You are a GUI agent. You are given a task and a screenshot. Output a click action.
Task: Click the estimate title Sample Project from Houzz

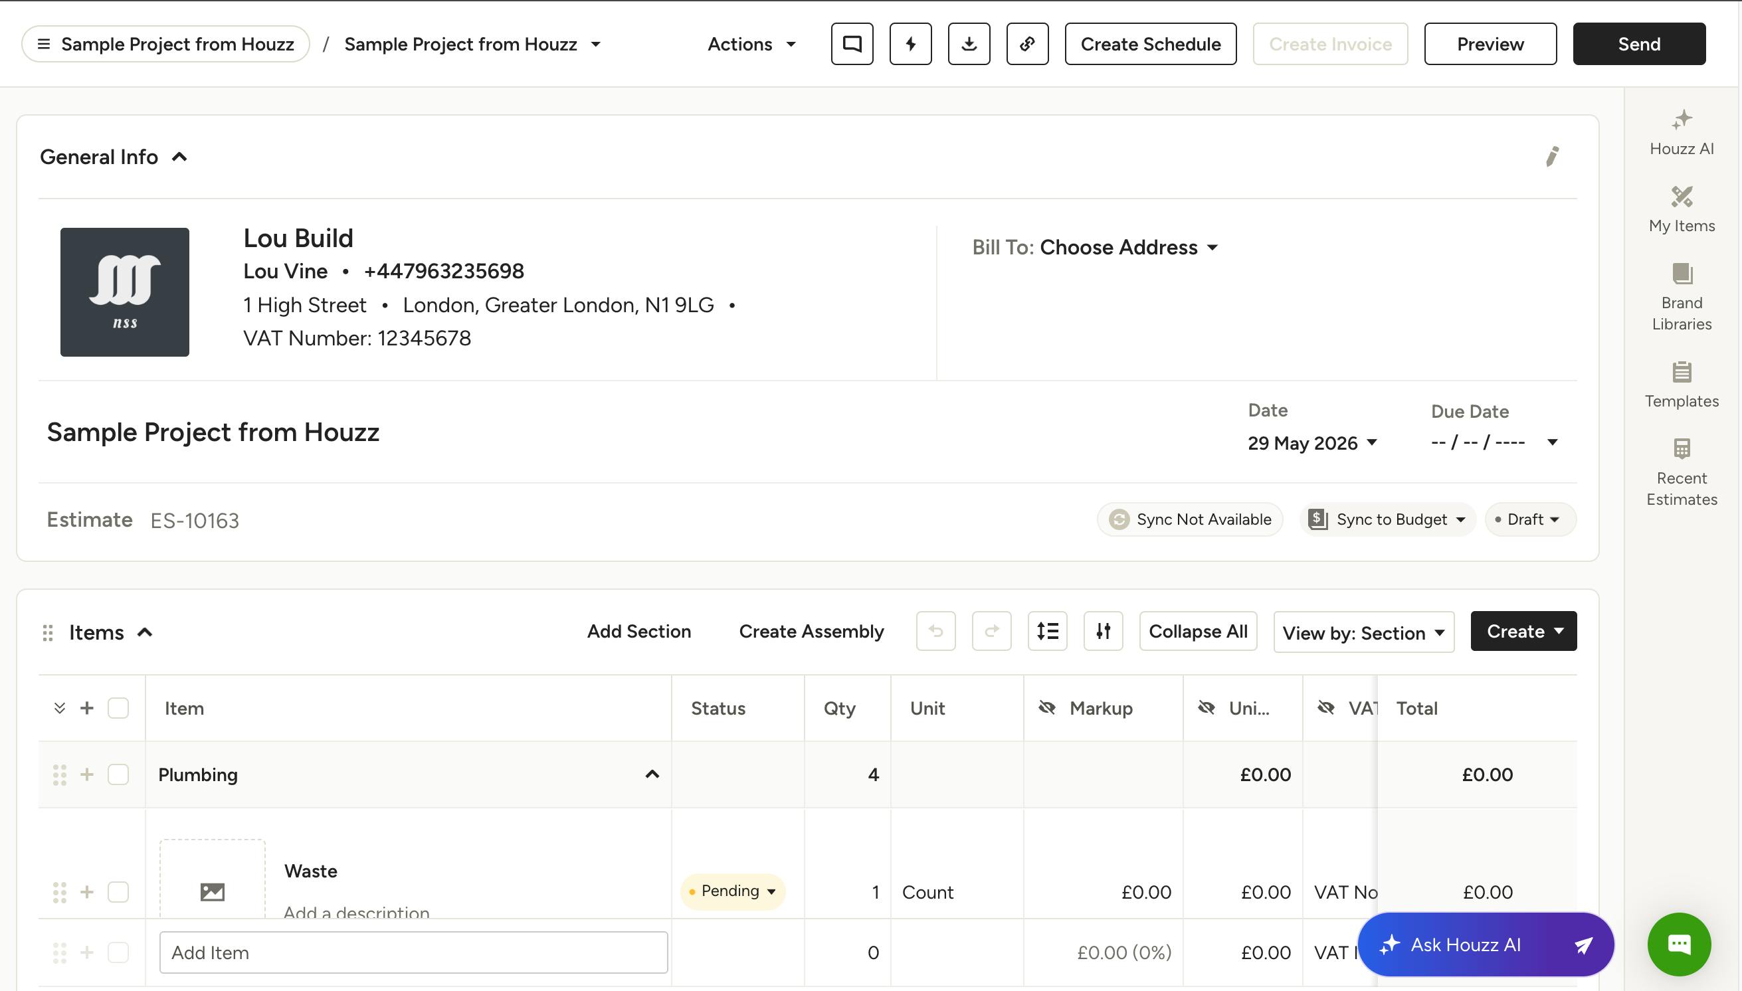pyautogui.click(x=213, y=432)
